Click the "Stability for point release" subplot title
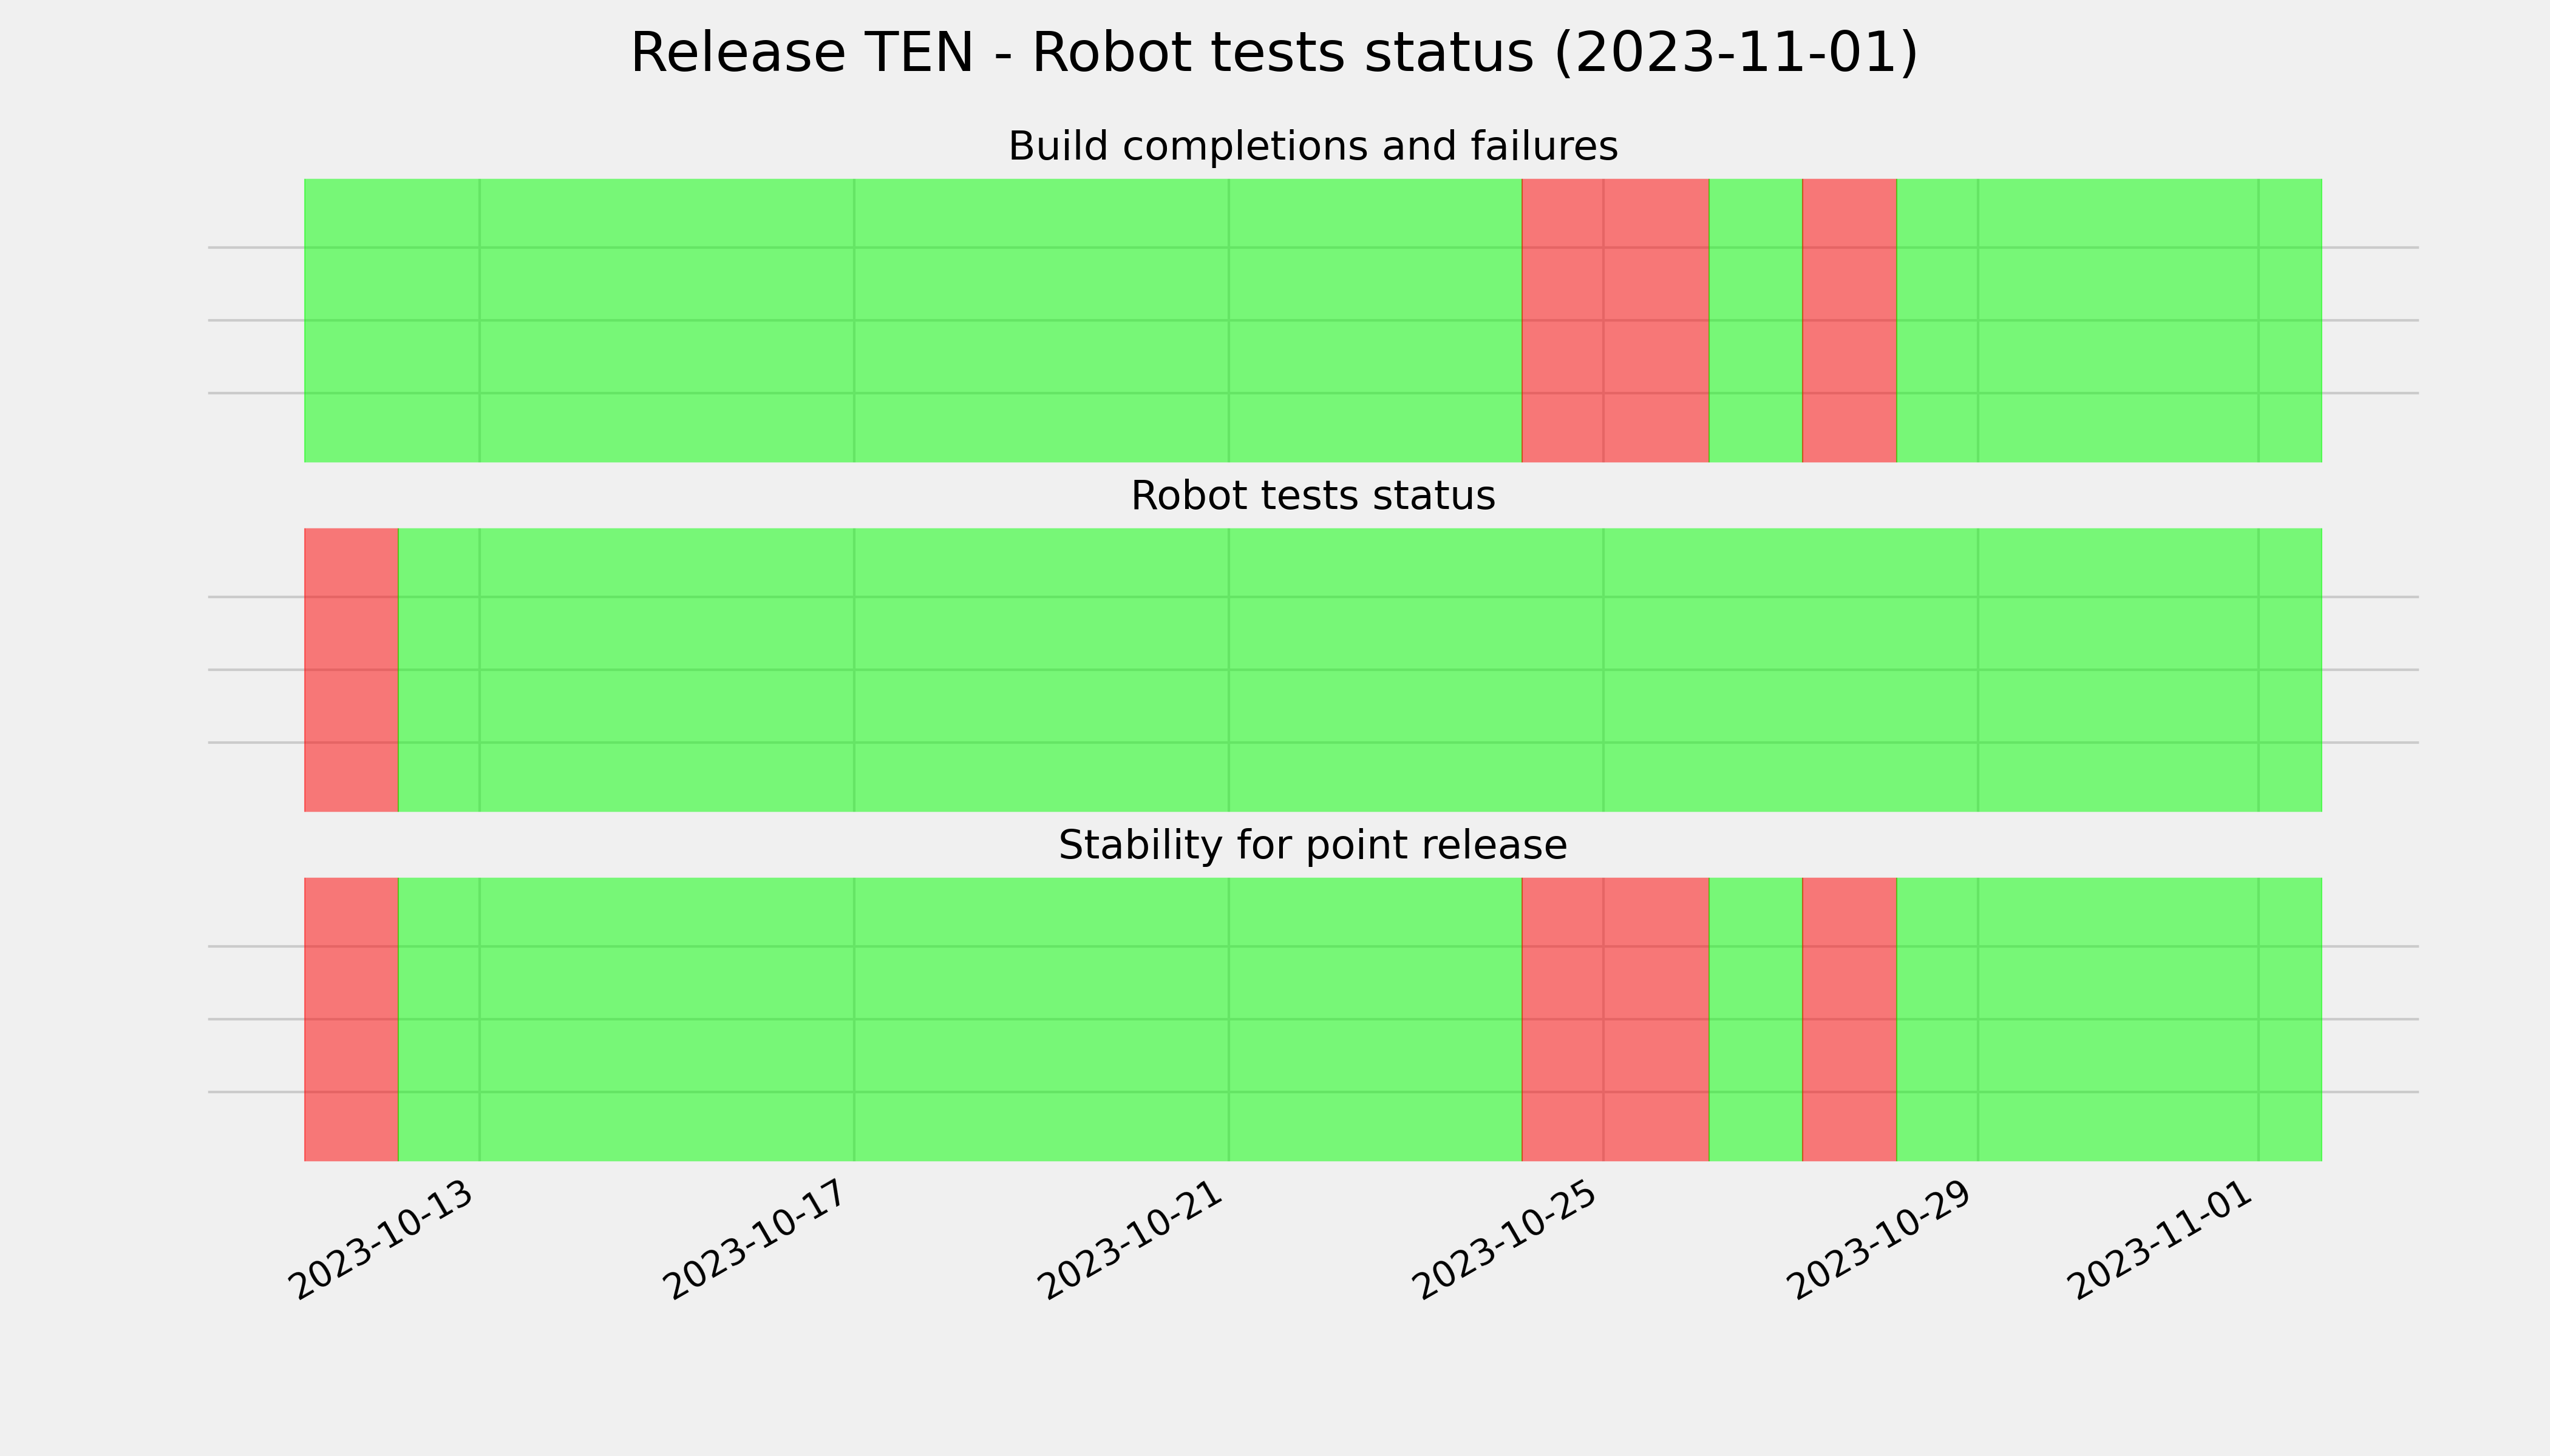The image size is (2550, 1456). [1312, 845]
